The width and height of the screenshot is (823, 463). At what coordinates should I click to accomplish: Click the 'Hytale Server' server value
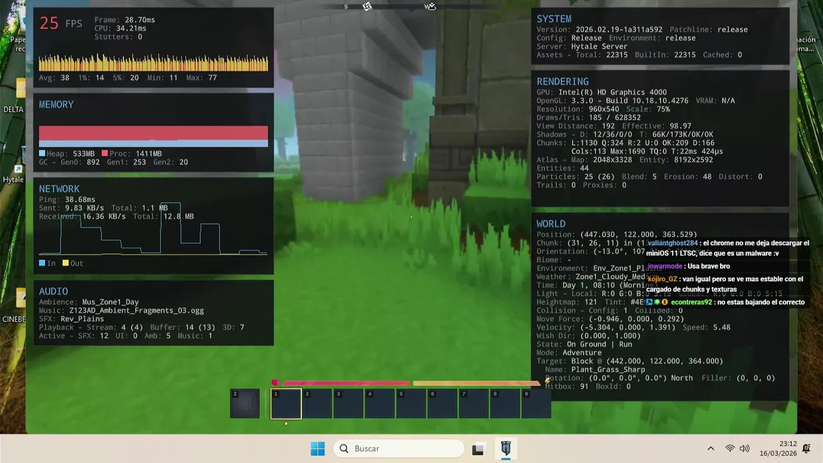tap(599, 47)
